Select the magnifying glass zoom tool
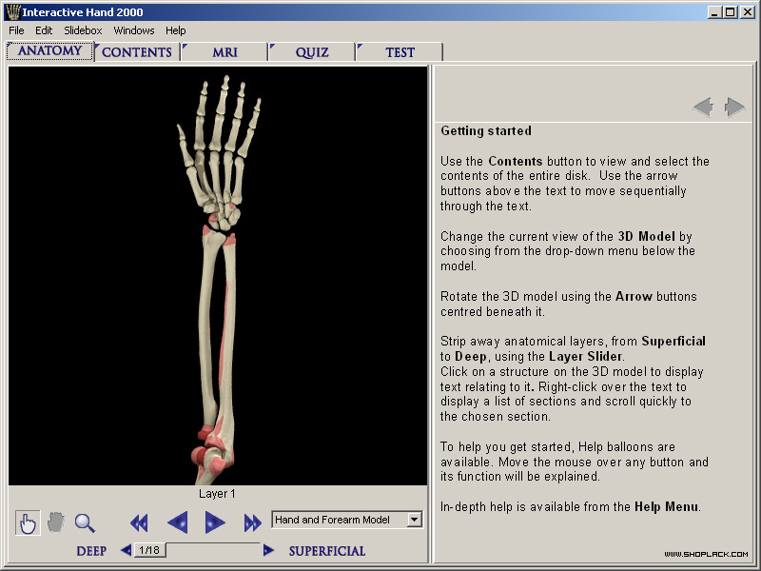The width and height of the screenshot is (761, 571). pyautogui.click(x=85, y=522)
